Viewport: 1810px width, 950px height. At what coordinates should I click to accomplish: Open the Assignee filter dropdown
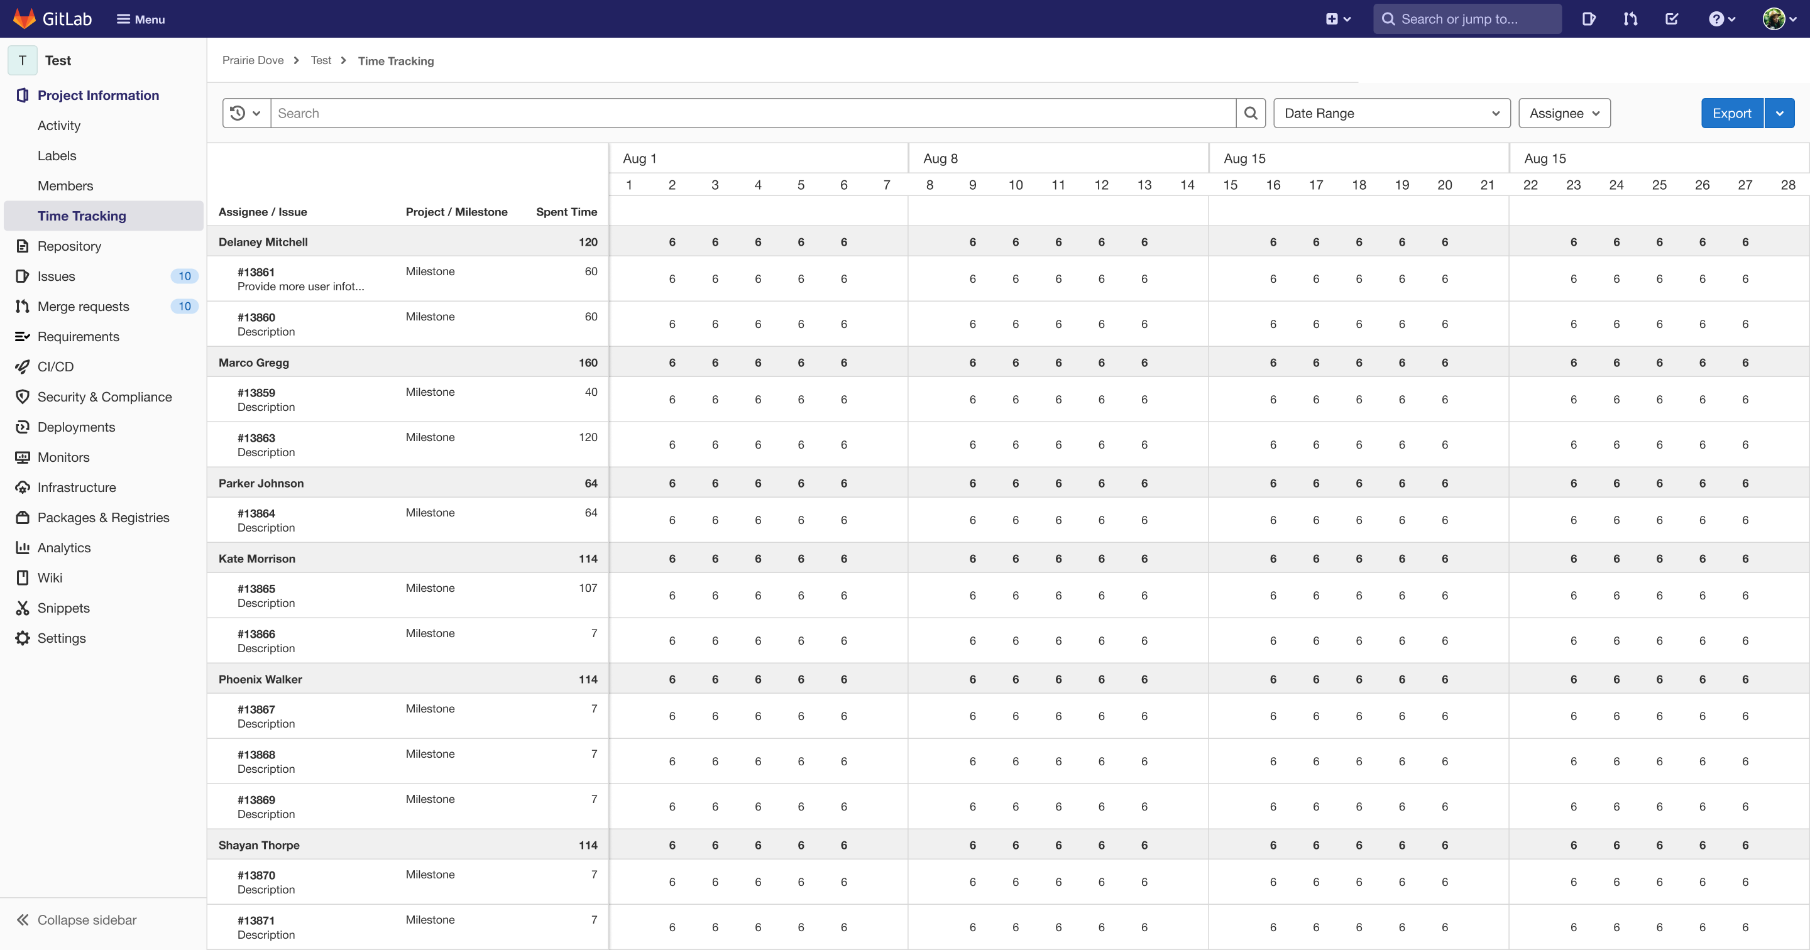tap(1564, 113)
